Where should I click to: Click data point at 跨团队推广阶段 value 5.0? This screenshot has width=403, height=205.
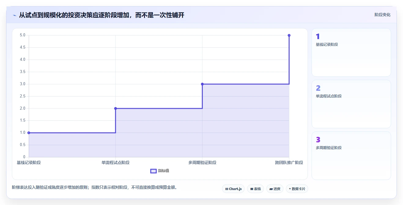pyautogui.click(x=289, y=35)
